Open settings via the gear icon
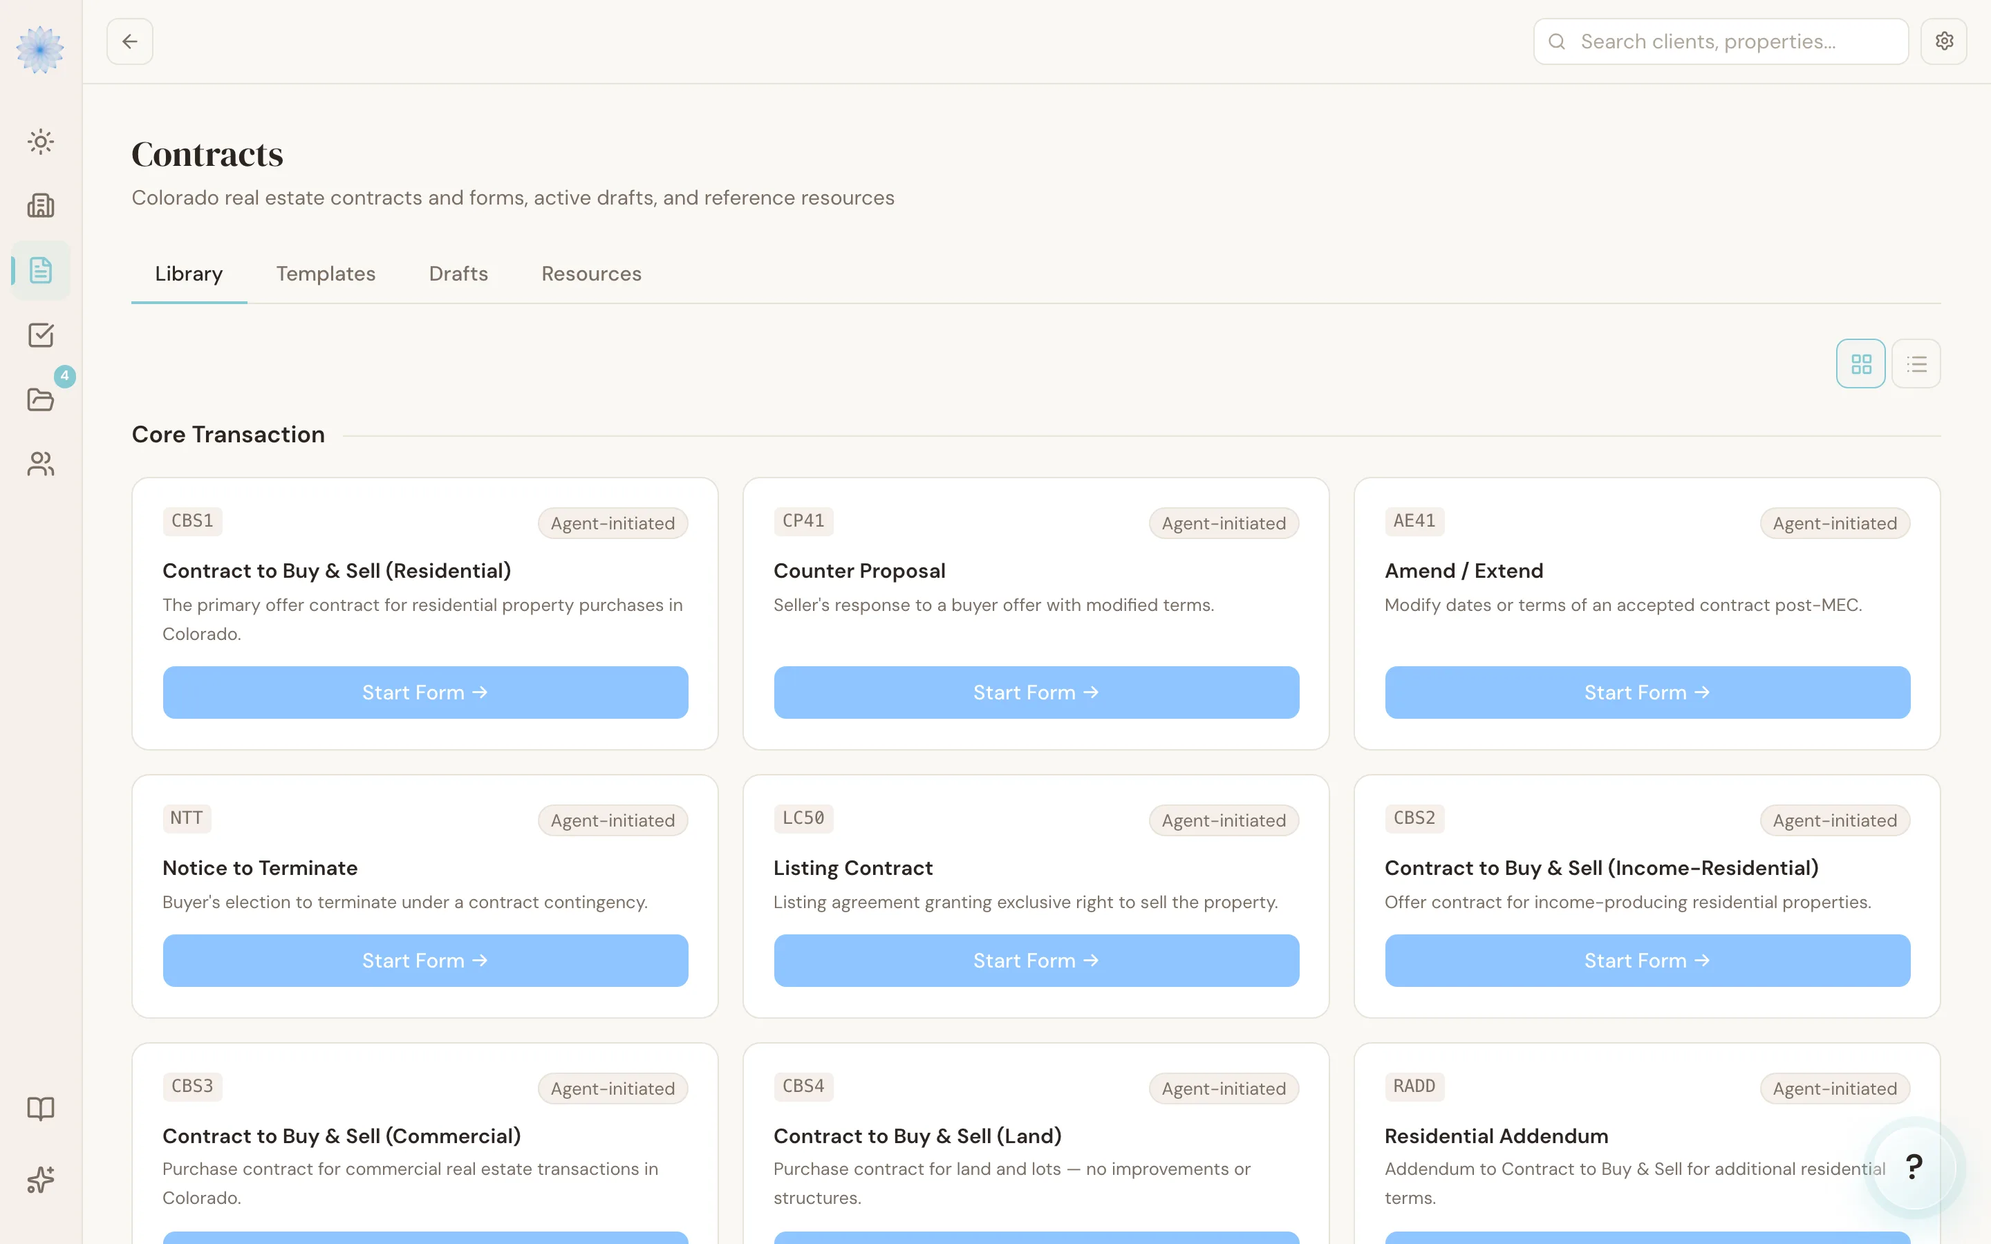The width and height of the screenshot is (1991, 1244). point(1944,41)
